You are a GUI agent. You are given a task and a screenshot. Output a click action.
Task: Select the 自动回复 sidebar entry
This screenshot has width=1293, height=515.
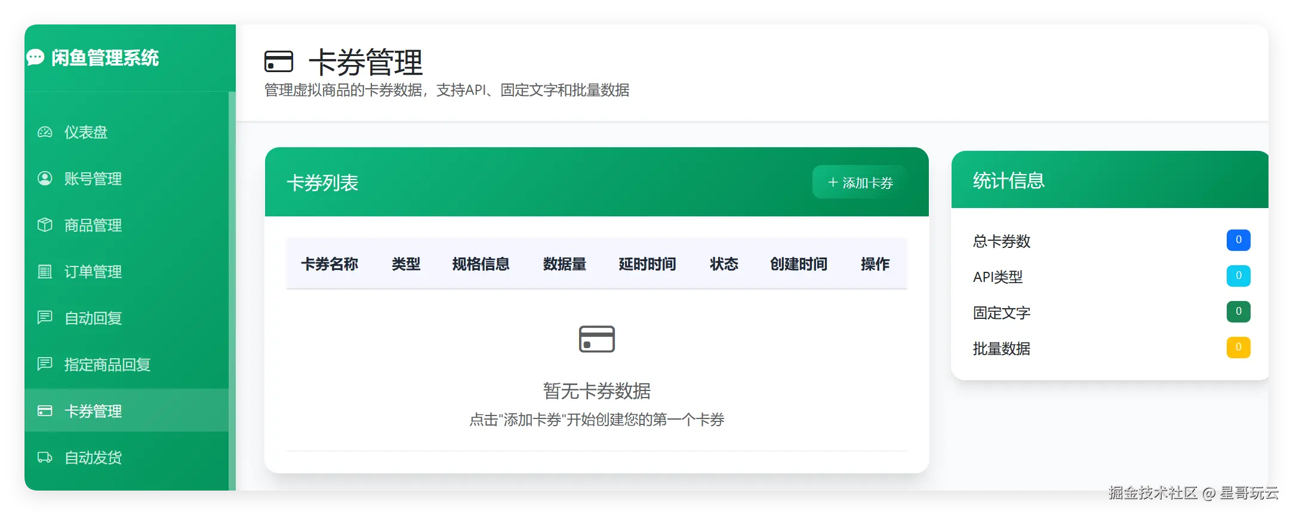[x=127, y=318]
